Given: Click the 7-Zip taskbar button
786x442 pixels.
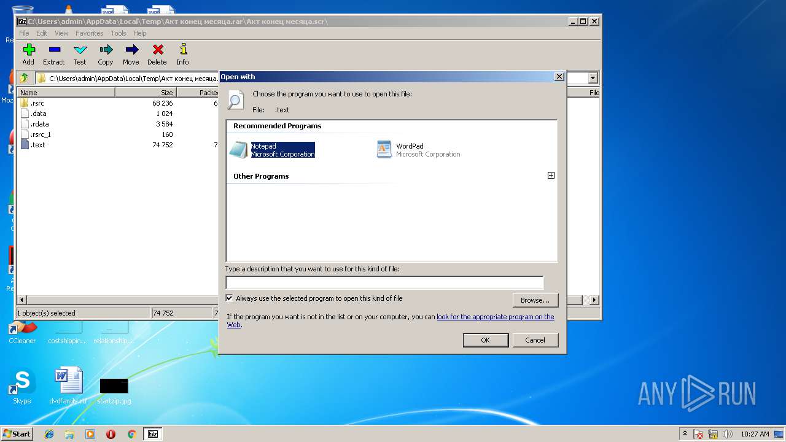Looking at the screenshot, I should 153,434.
